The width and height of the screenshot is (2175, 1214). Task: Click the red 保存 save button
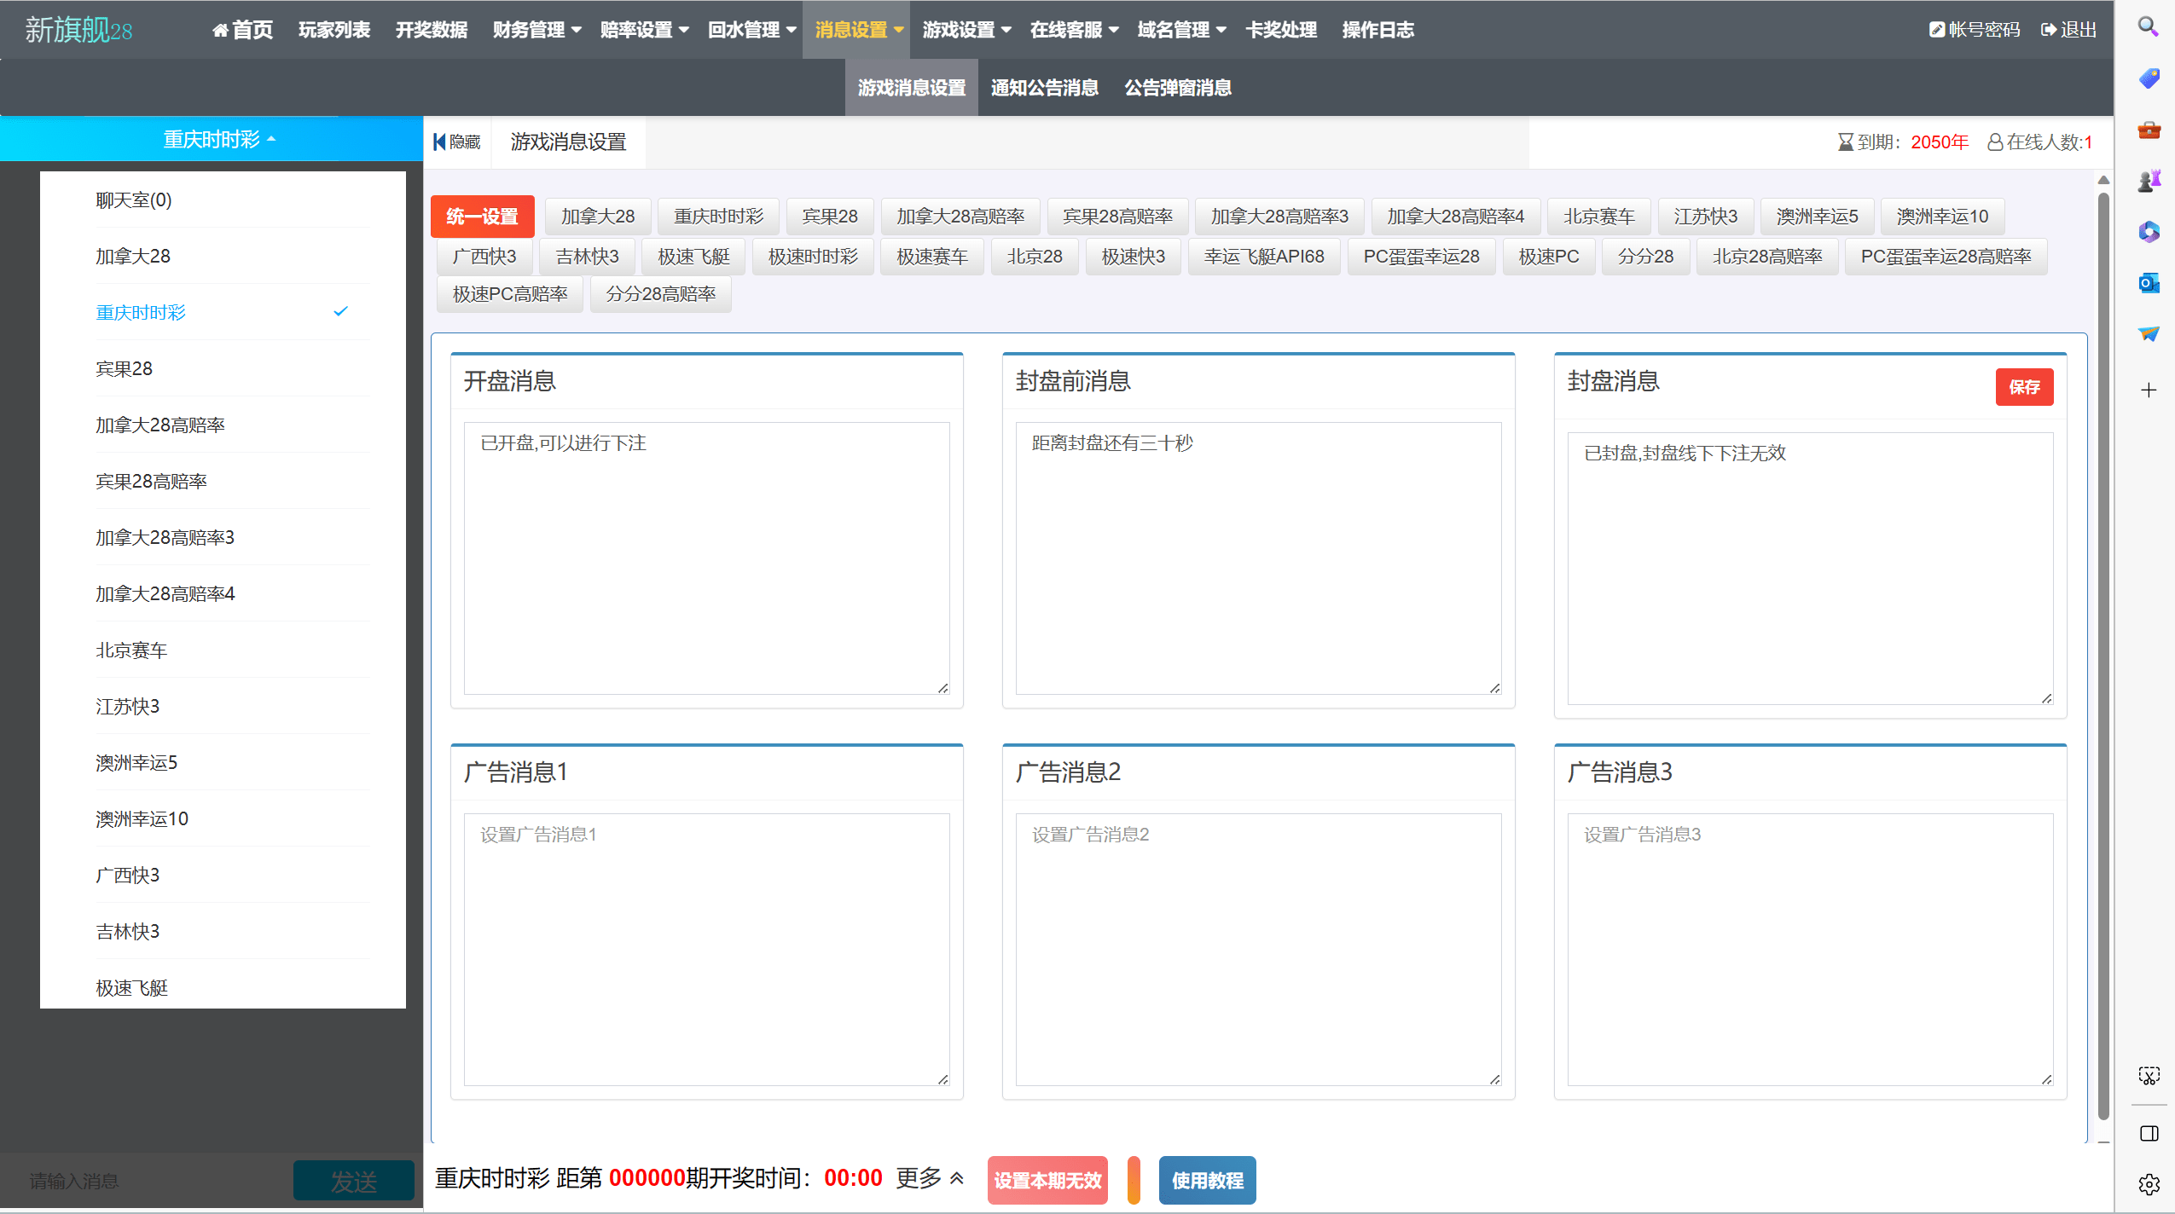pyautogui.click(x=2024, y=387)
